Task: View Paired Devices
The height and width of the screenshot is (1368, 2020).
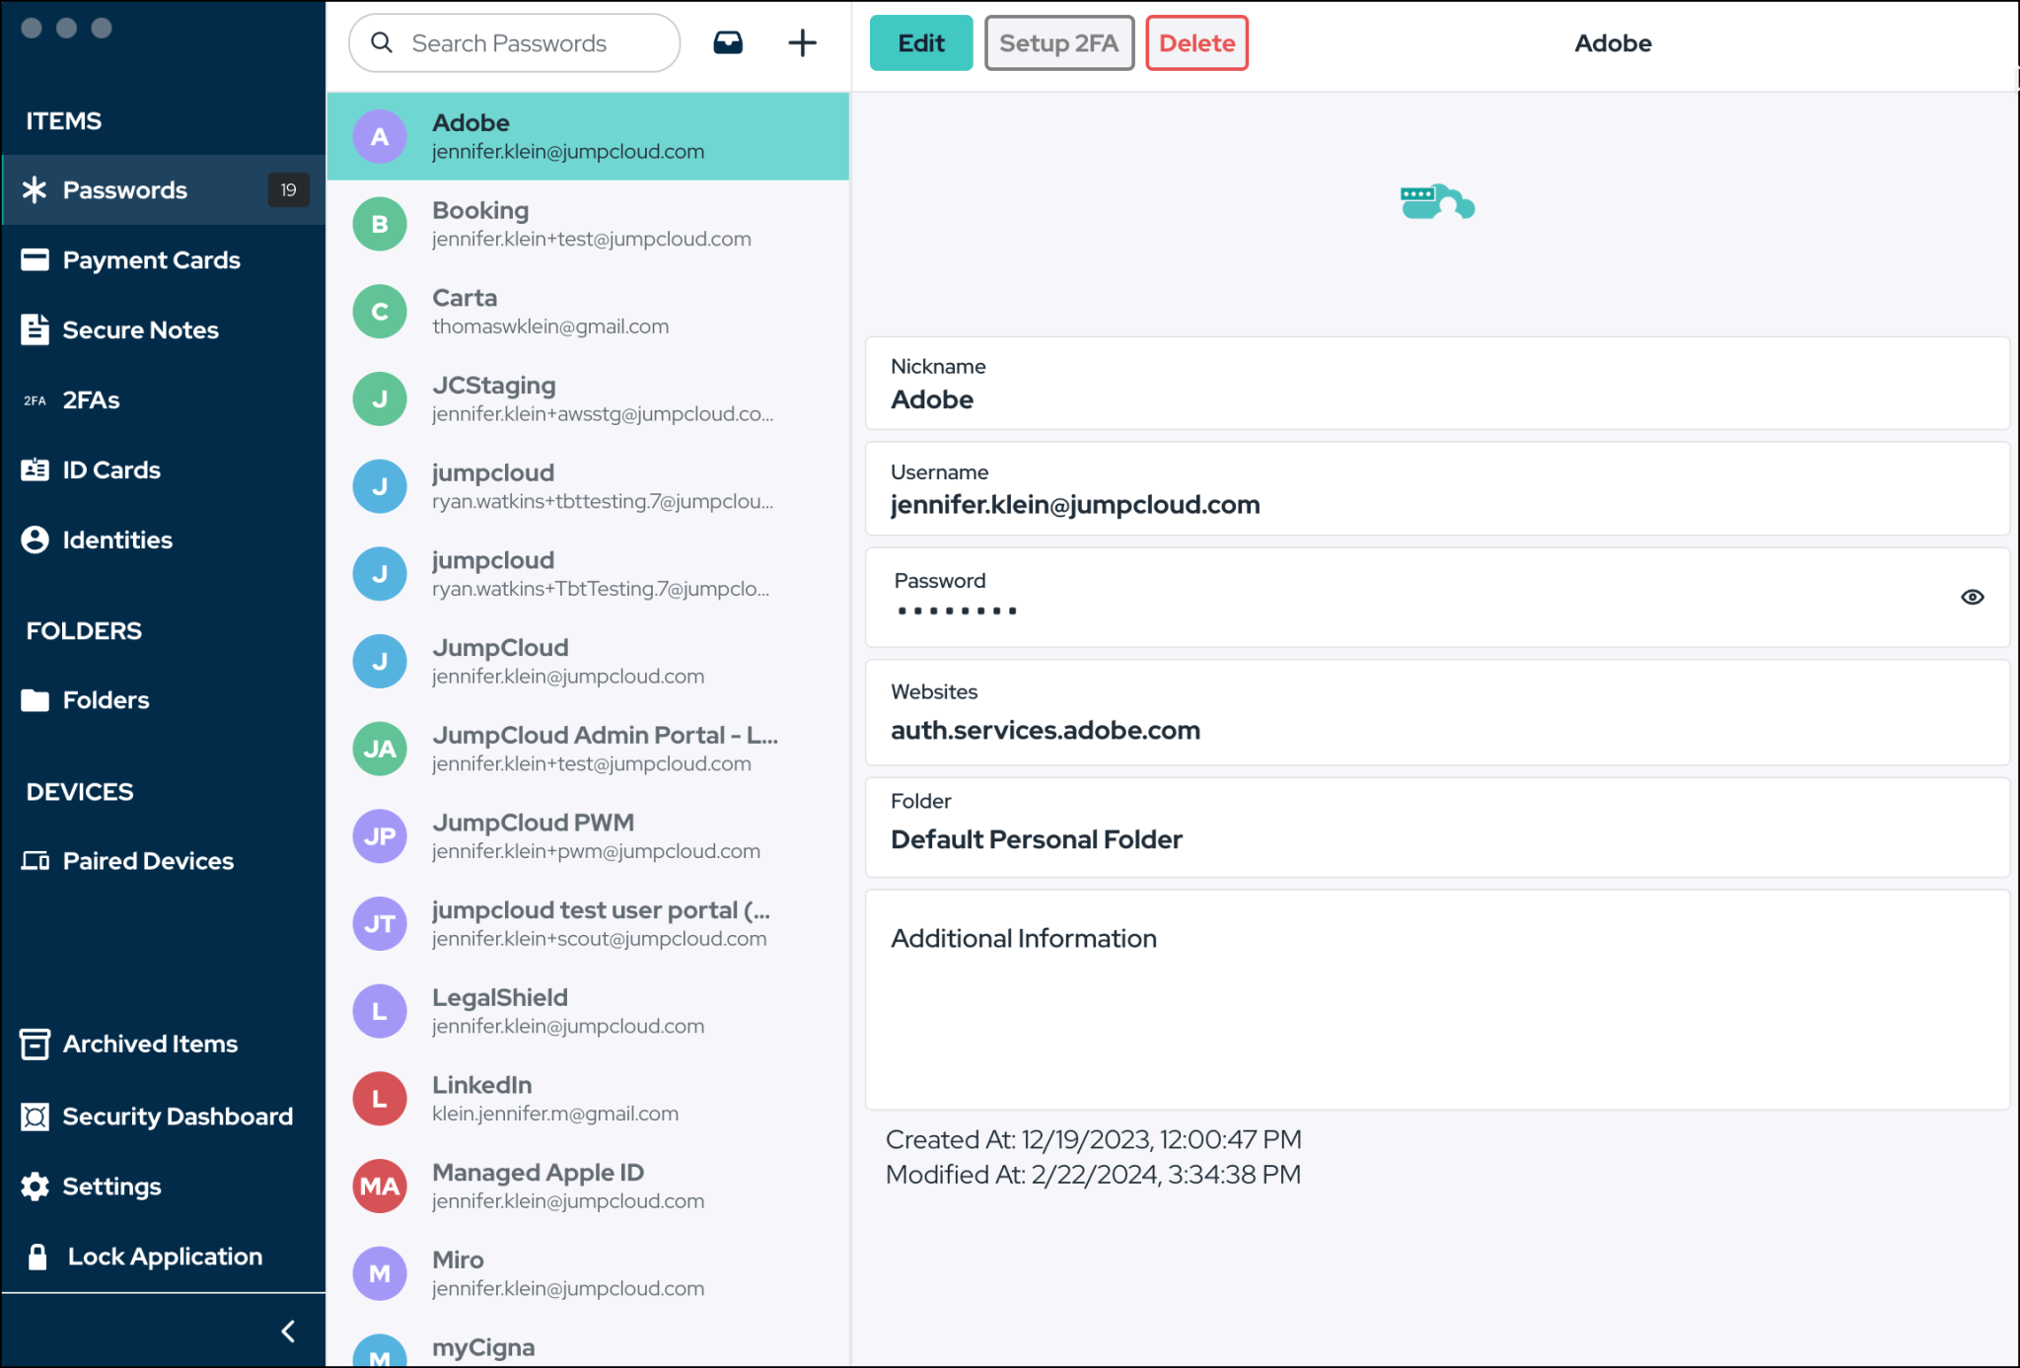Action: (x=148, y=860)
